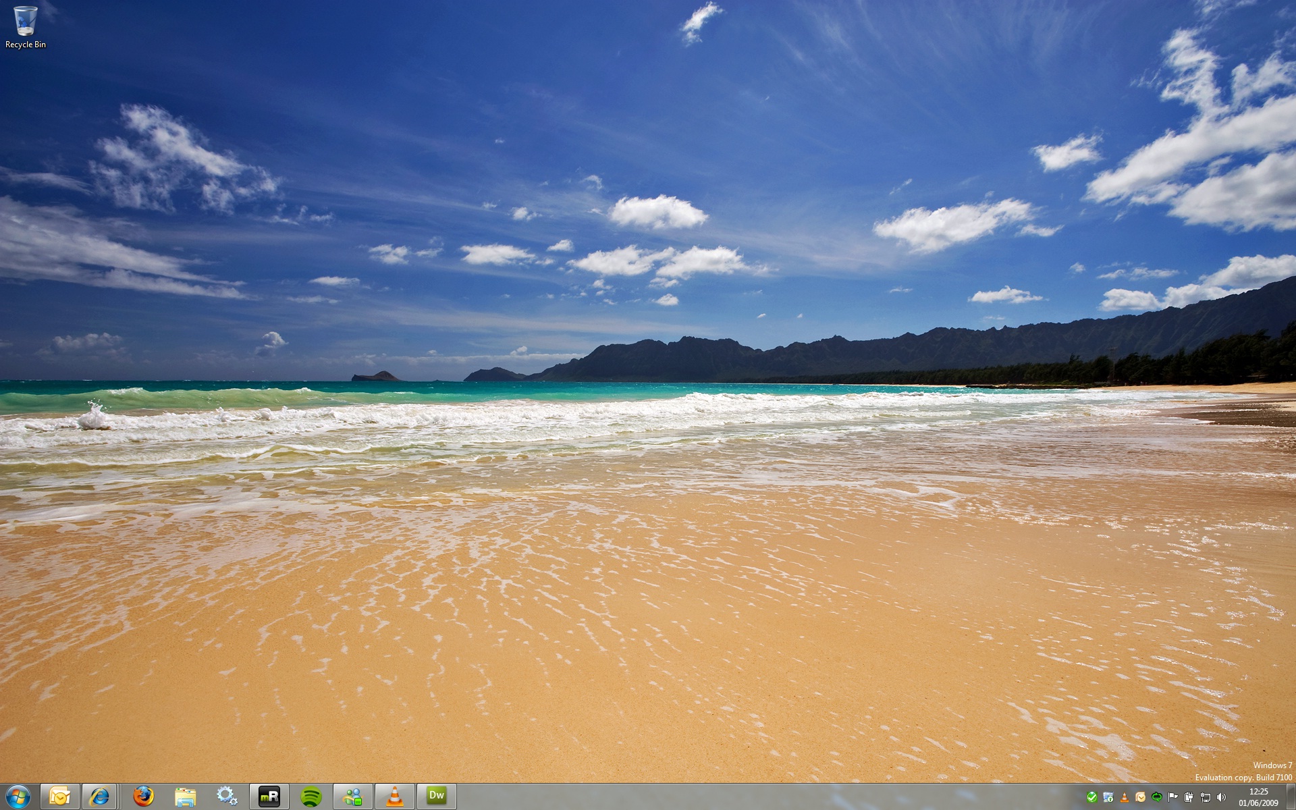1296x810 pixels.
Task: Open Windows Explorer folder icon
Action: point(185,796)
